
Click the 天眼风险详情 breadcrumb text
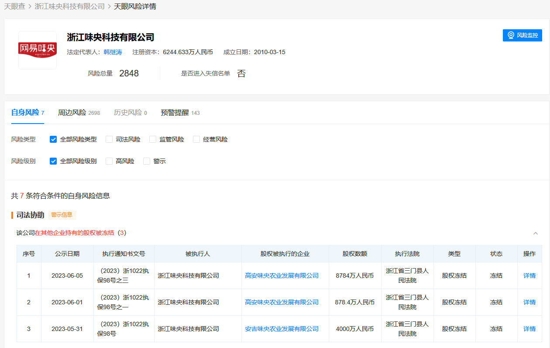(135, 7)
